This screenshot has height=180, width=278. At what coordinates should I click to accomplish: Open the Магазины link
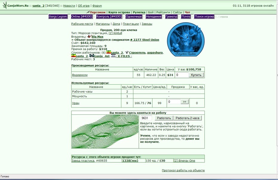pyautogui.click(x=103, y=24)
